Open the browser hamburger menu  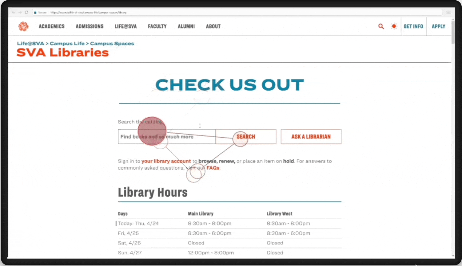[x=448, y=12]
